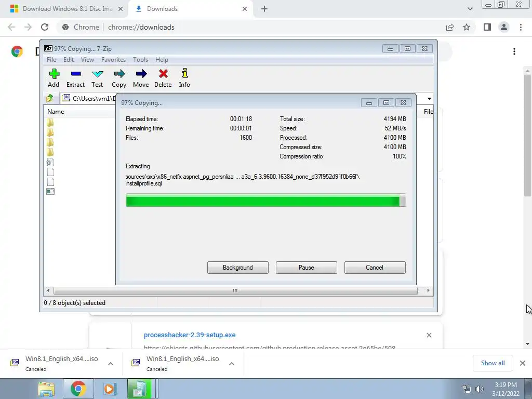532x399 pixels.
Task: Click the 7-Zip horizontal scrollbar thumb
Action: tap(235, 290)
